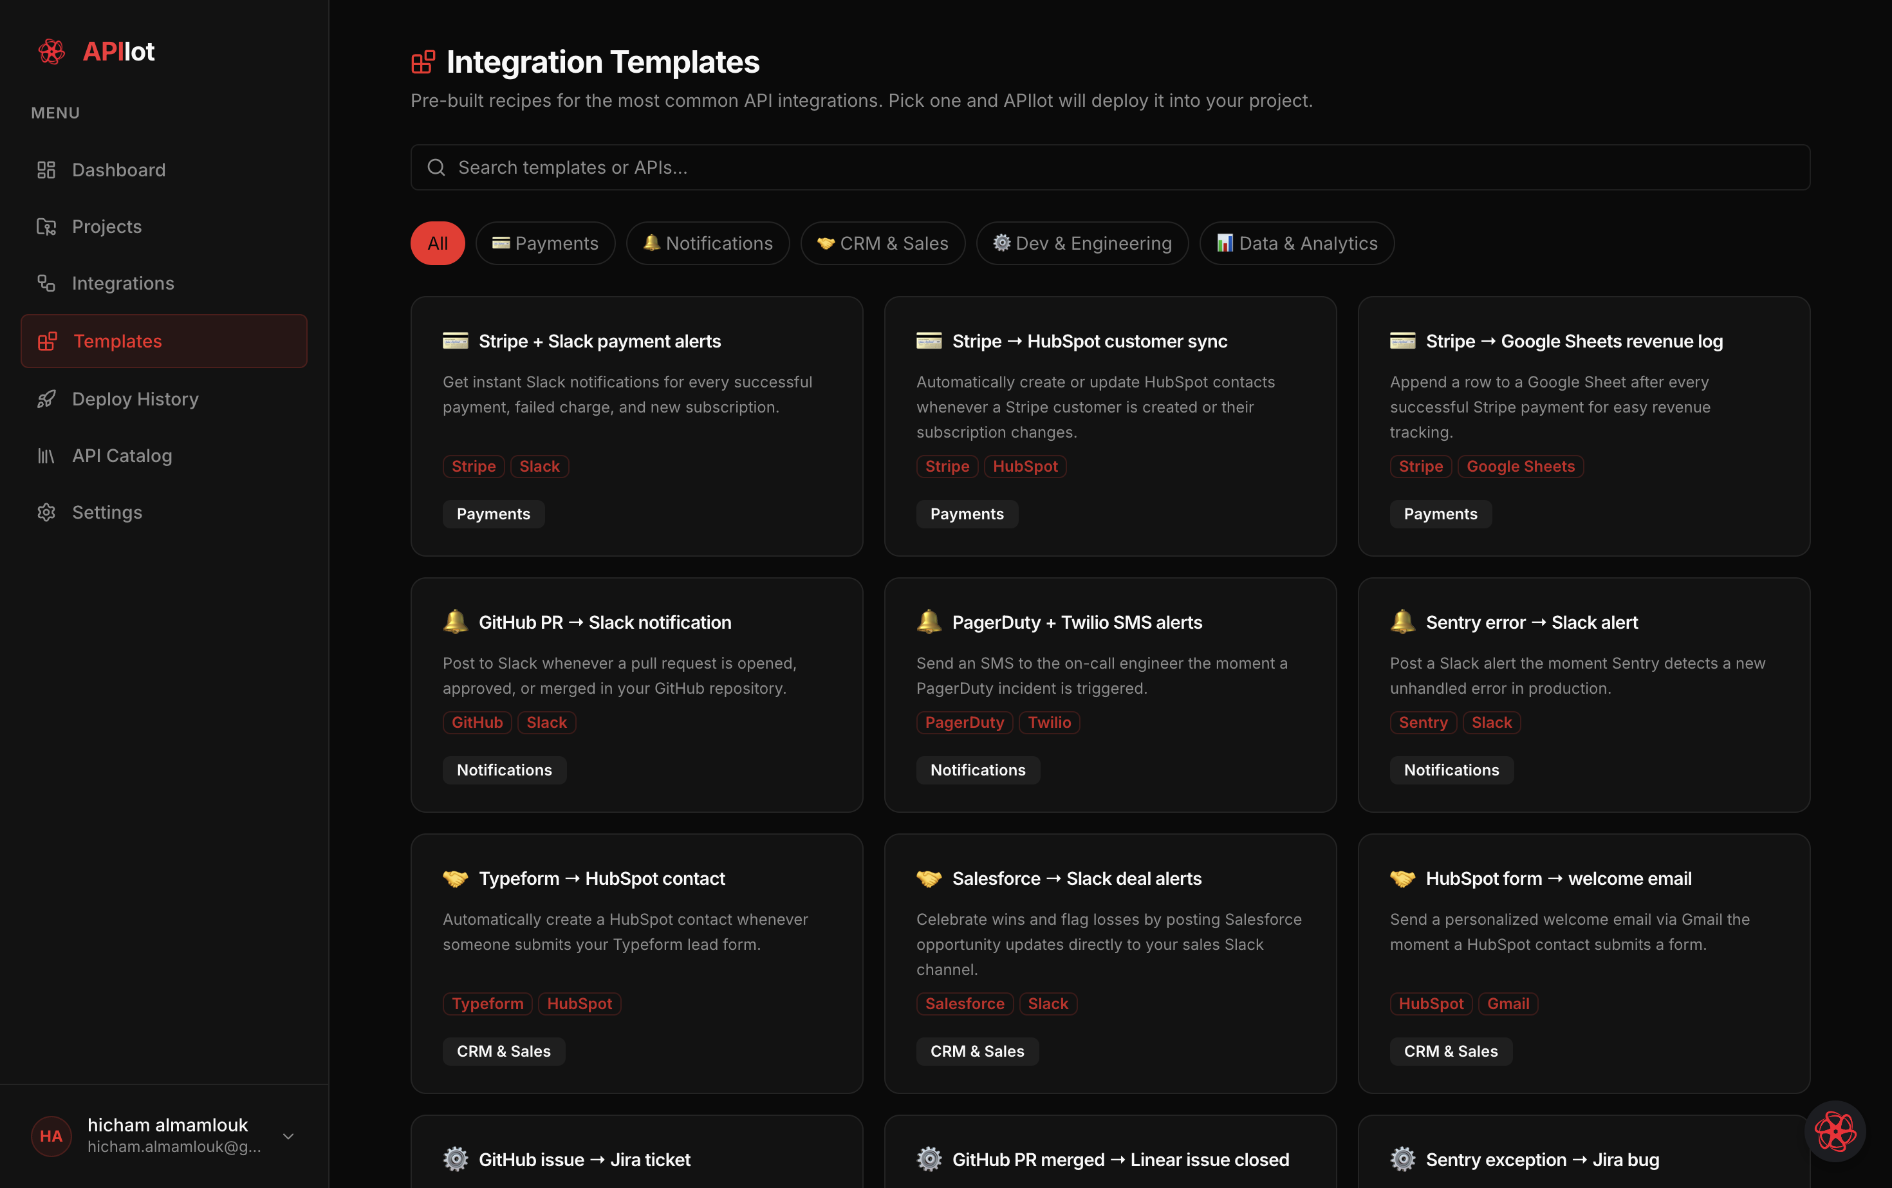This screenshot has height=1188, width=1892.
Task: Filter by Data & Analytics category
Action: click(1297, 243)
